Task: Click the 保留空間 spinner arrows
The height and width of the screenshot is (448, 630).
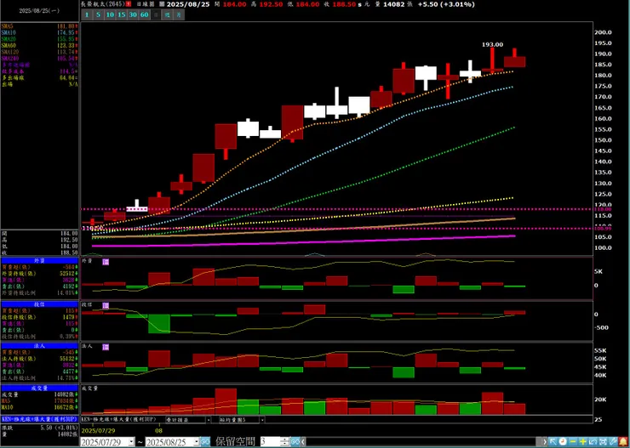Action: 284,441
